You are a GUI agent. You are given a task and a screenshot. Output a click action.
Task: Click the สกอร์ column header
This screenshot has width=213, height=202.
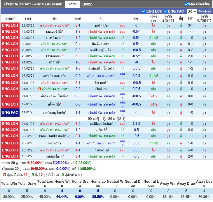[78, 18]
